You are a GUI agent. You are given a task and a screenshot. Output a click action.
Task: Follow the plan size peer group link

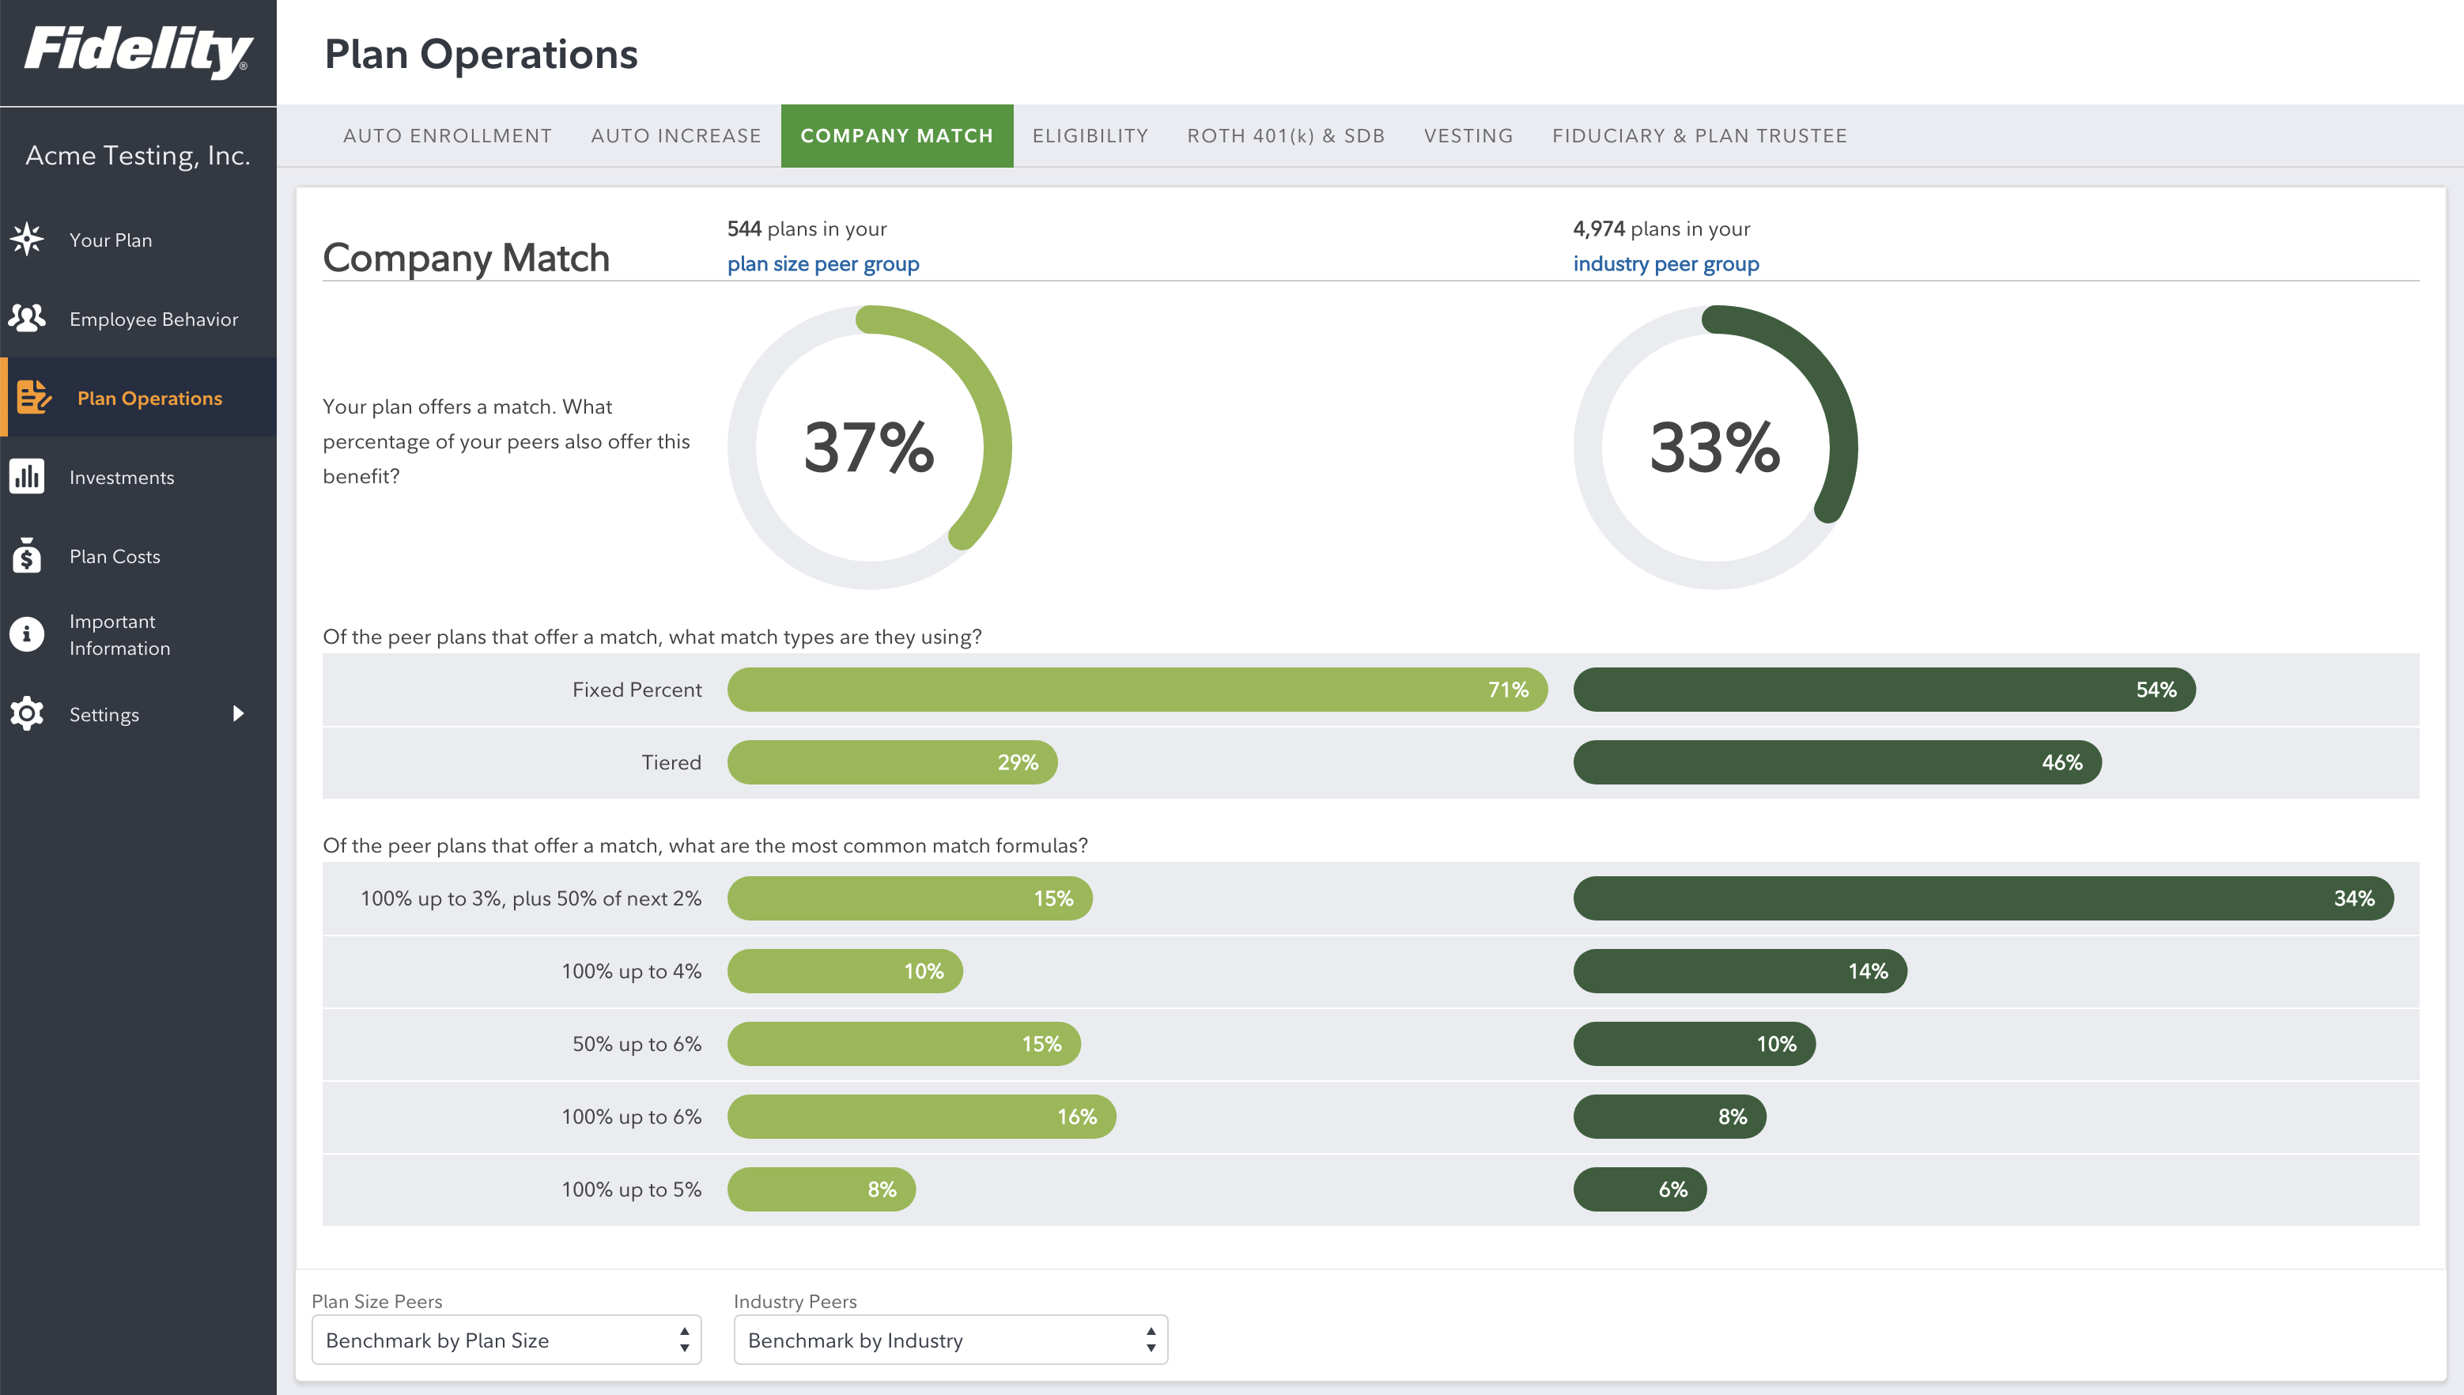coord(823,263)
